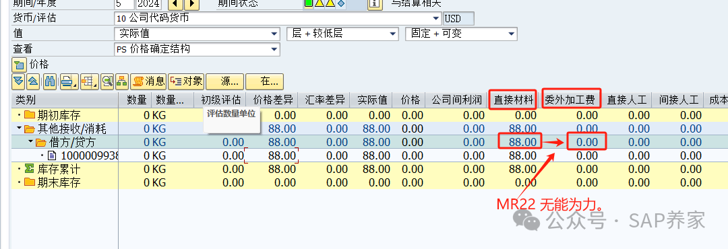Click the green square status indicator
This screenshot has height=249, width=728.
pos(309,3)
